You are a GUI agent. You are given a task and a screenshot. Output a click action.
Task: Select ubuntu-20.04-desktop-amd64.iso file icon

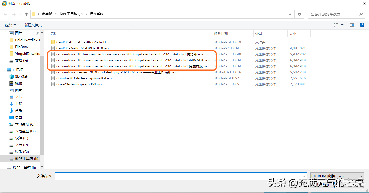53,78
